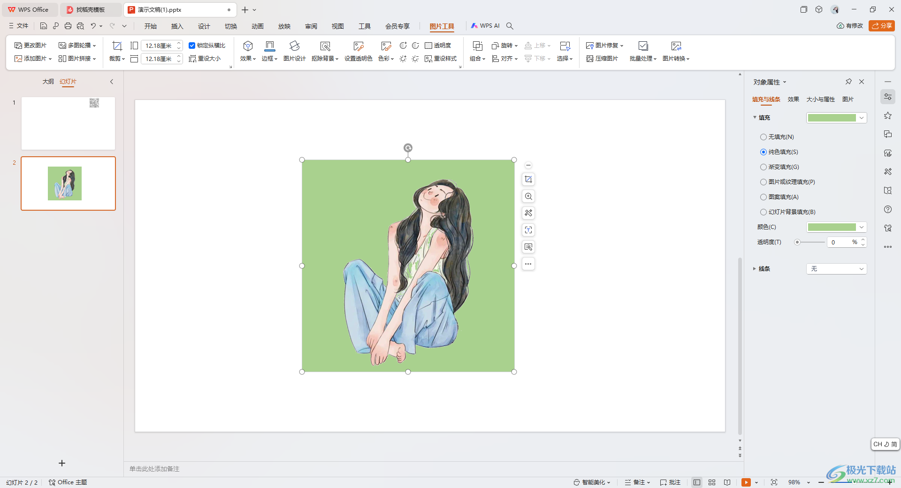The image size is (901, 488).
Task: Click the save icon in quick toolbar
Action: click(44, 26)
